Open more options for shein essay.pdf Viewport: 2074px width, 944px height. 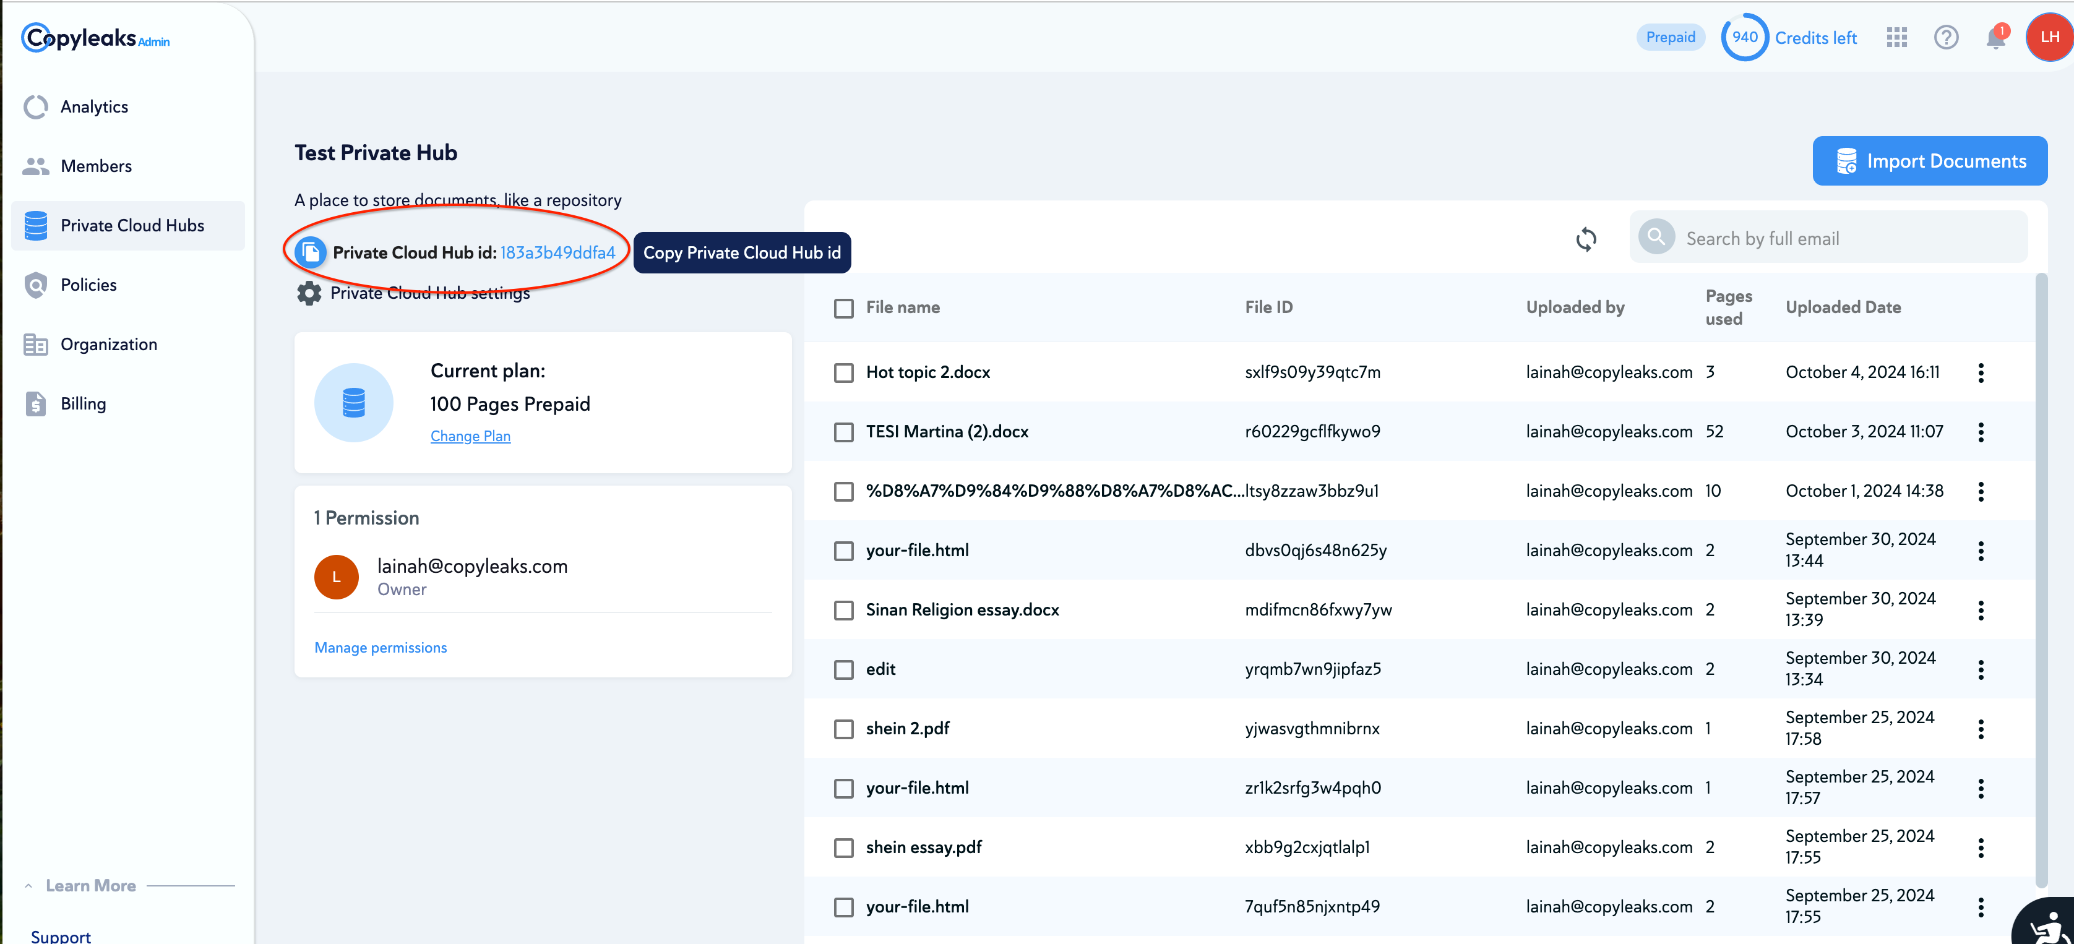(1981, 847)
